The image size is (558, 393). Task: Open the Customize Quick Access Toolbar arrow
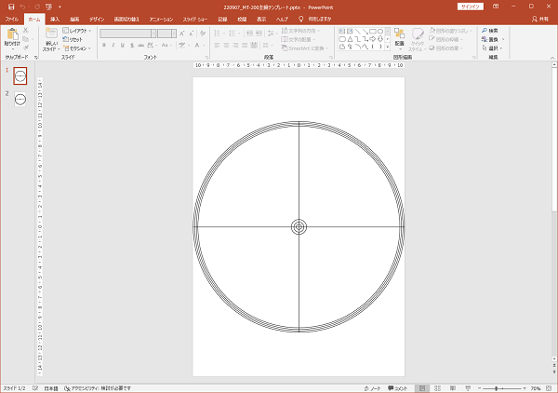pos(60,7)
